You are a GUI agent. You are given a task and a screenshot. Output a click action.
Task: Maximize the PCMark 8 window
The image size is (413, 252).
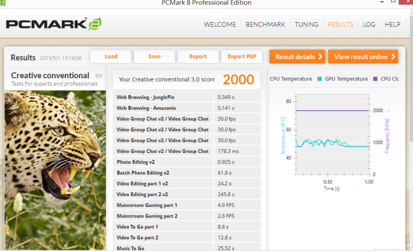[393, 1]
